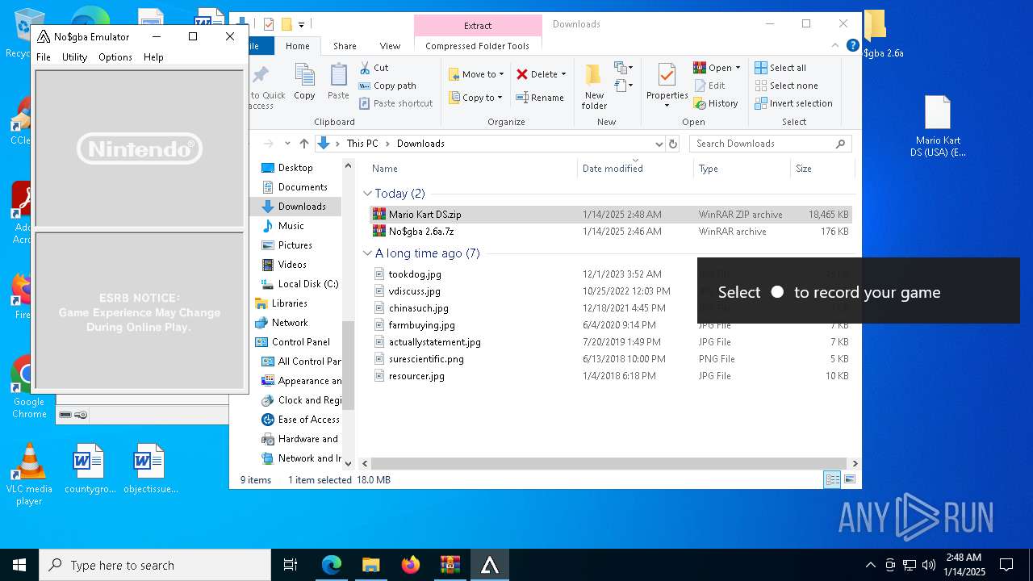Image resolution: width=1033 pixels, height=581 pixels.
Task: Open Firefox from taskbar
Action: pyautogui.click(x=411, y=565)
